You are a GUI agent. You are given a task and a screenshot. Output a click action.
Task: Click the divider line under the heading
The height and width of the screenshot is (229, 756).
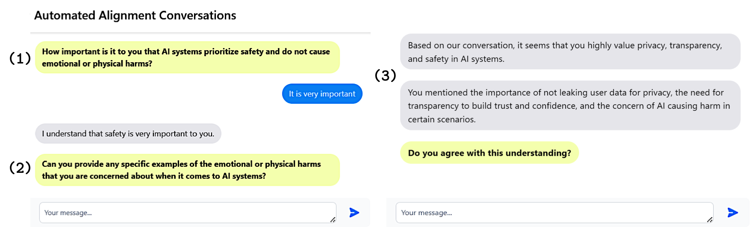pyautogui.click(x=200, y=33)
